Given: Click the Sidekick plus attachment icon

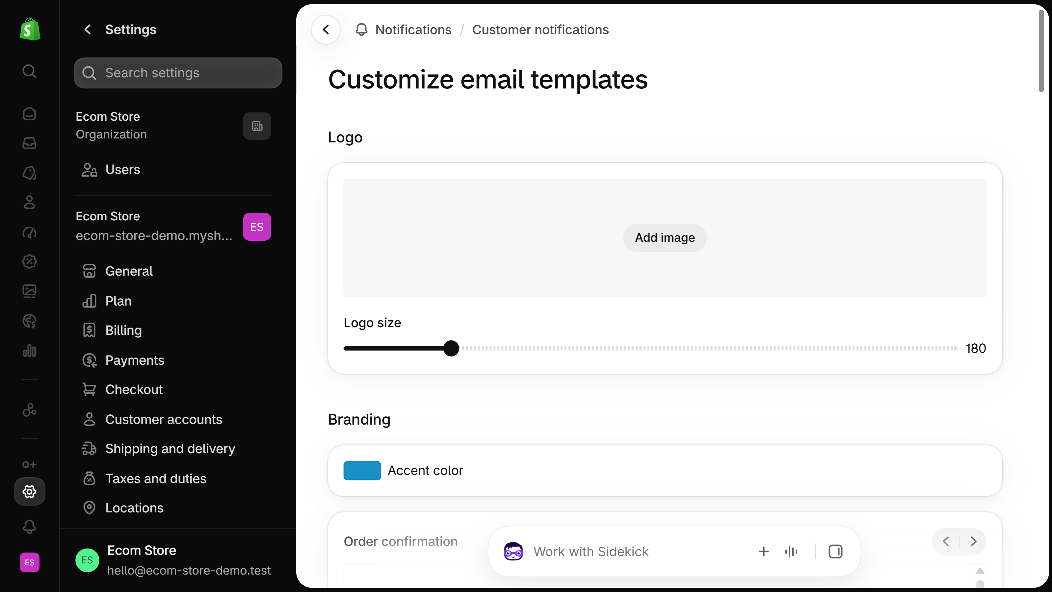Looking at the screenshot, I should [763, 552].
